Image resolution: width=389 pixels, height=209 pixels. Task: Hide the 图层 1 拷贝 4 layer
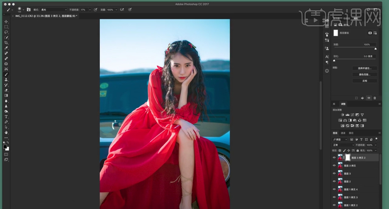pos(334,189)
